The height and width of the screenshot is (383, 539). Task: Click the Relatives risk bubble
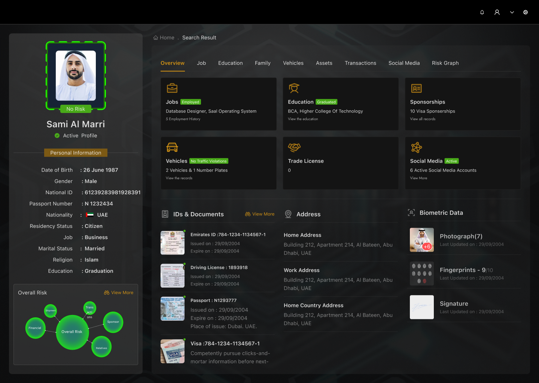point(101,347)
